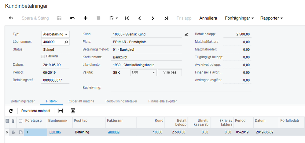
Task: Go to the previous record
Action: coord(140,18)
